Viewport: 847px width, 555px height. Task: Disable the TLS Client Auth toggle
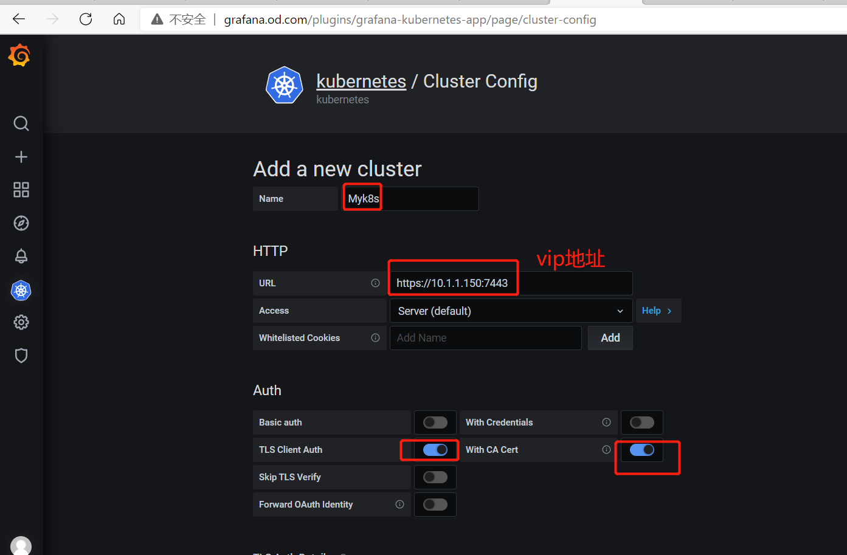[435, 450]
